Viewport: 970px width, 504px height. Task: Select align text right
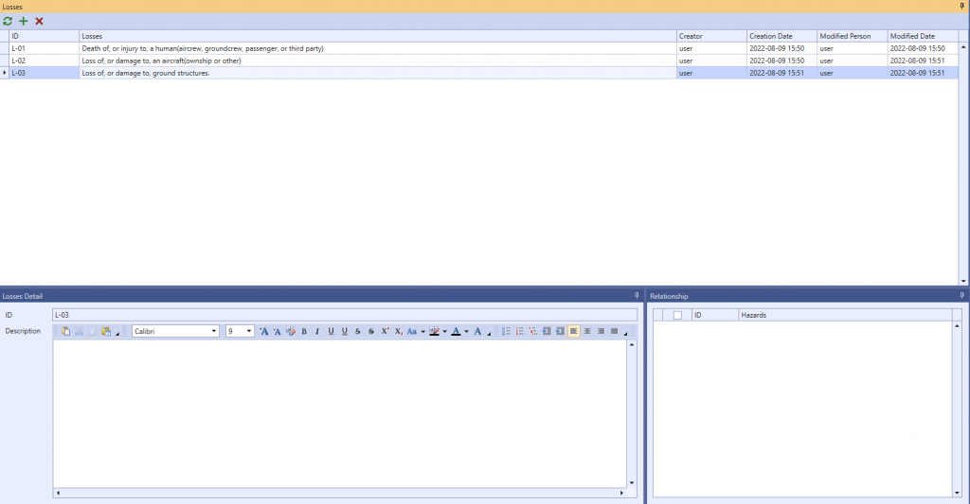[x=601, y=331]
